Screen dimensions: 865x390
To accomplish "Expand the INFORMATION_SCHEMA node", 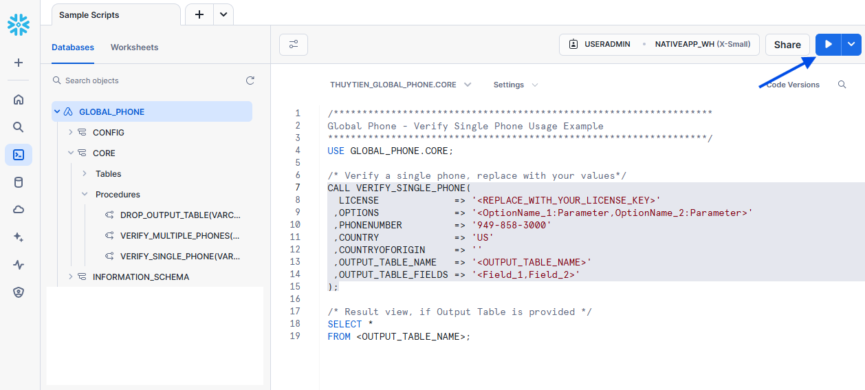I will click(x=70, y=277).
